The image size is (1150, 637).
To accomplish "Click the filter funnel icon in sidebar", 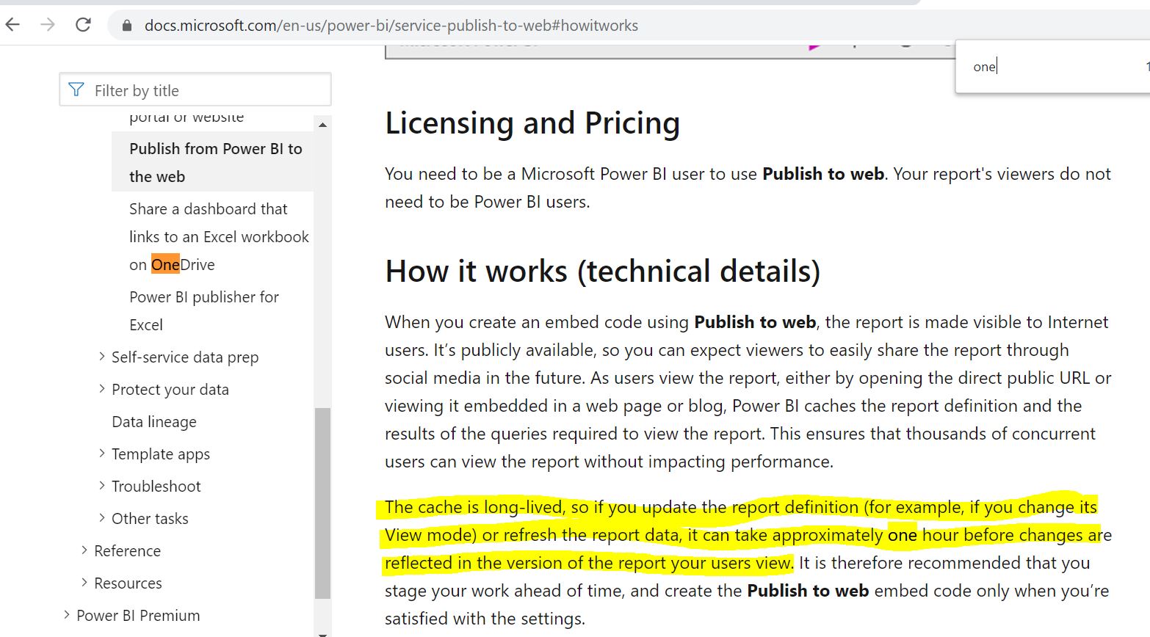I will (x=76, y=90).
